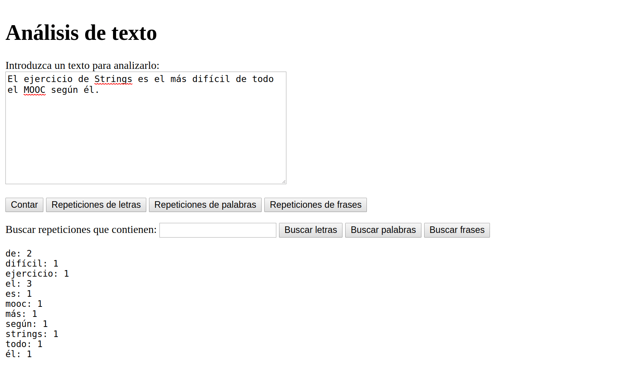The width and height of the screenshot is (625, 373).
Task: Show Repeticiones de frases
Action: point(315,205)
